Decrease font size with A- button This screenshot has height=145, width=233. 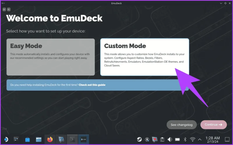click(9, 10)
